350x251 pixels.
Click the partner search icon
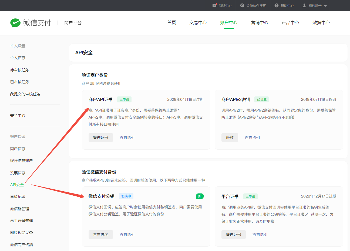click(x=242, y=5)
